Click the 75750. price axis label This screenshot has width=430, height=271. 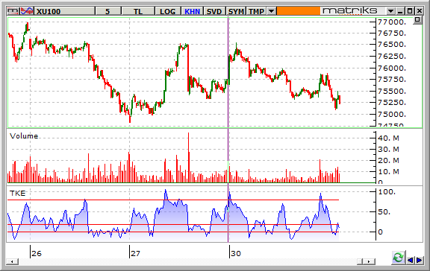(x=392, y=80)
